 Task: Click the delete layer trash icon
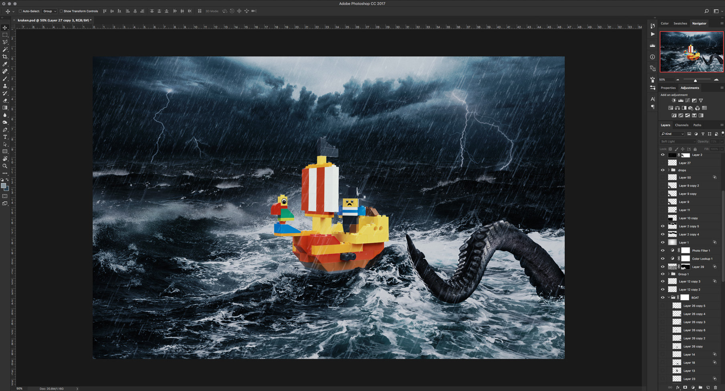[715, 387]
